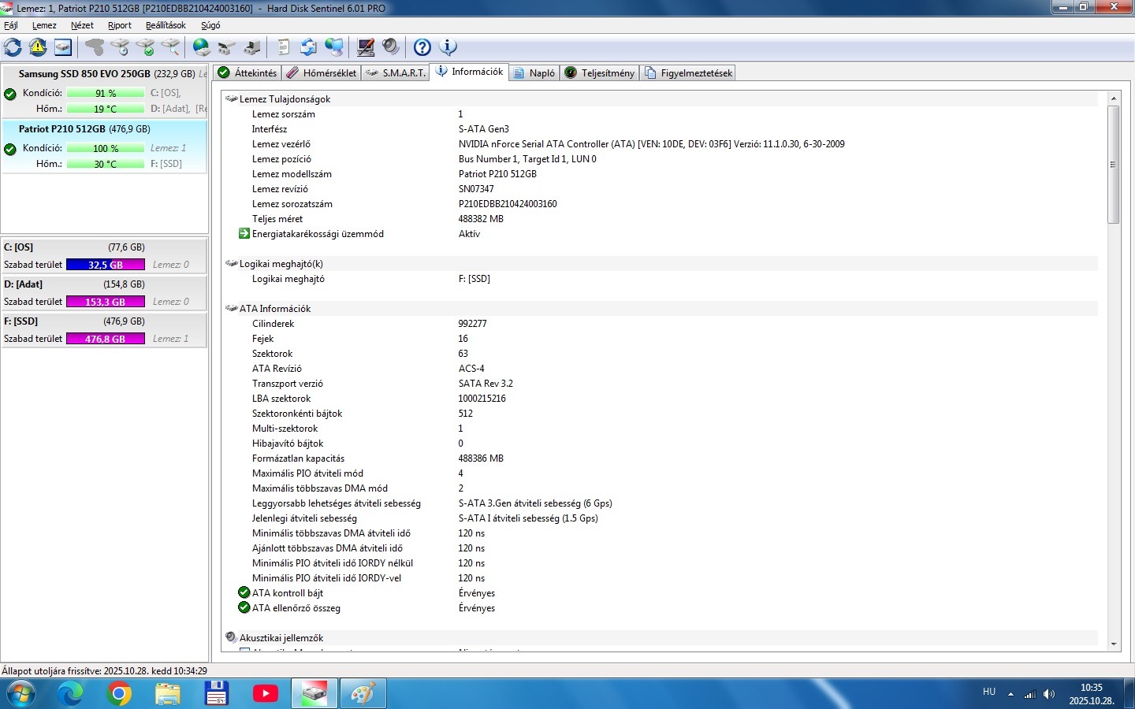This screenshot has height=709, width=1135.
Task: Click the info panel scroll up arrow
Action: [x=1114, y=98]
